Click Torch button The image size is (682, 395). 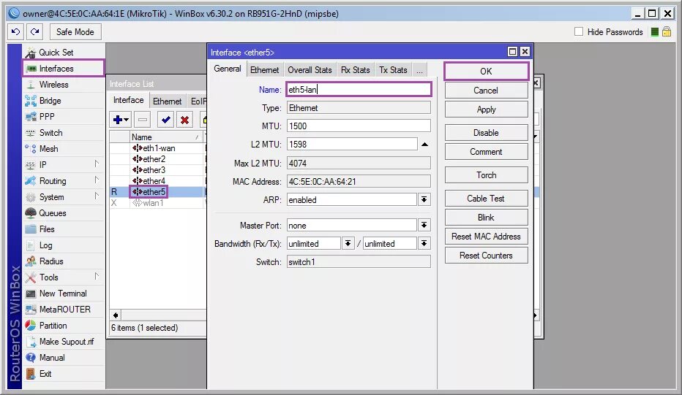[487, 175]
